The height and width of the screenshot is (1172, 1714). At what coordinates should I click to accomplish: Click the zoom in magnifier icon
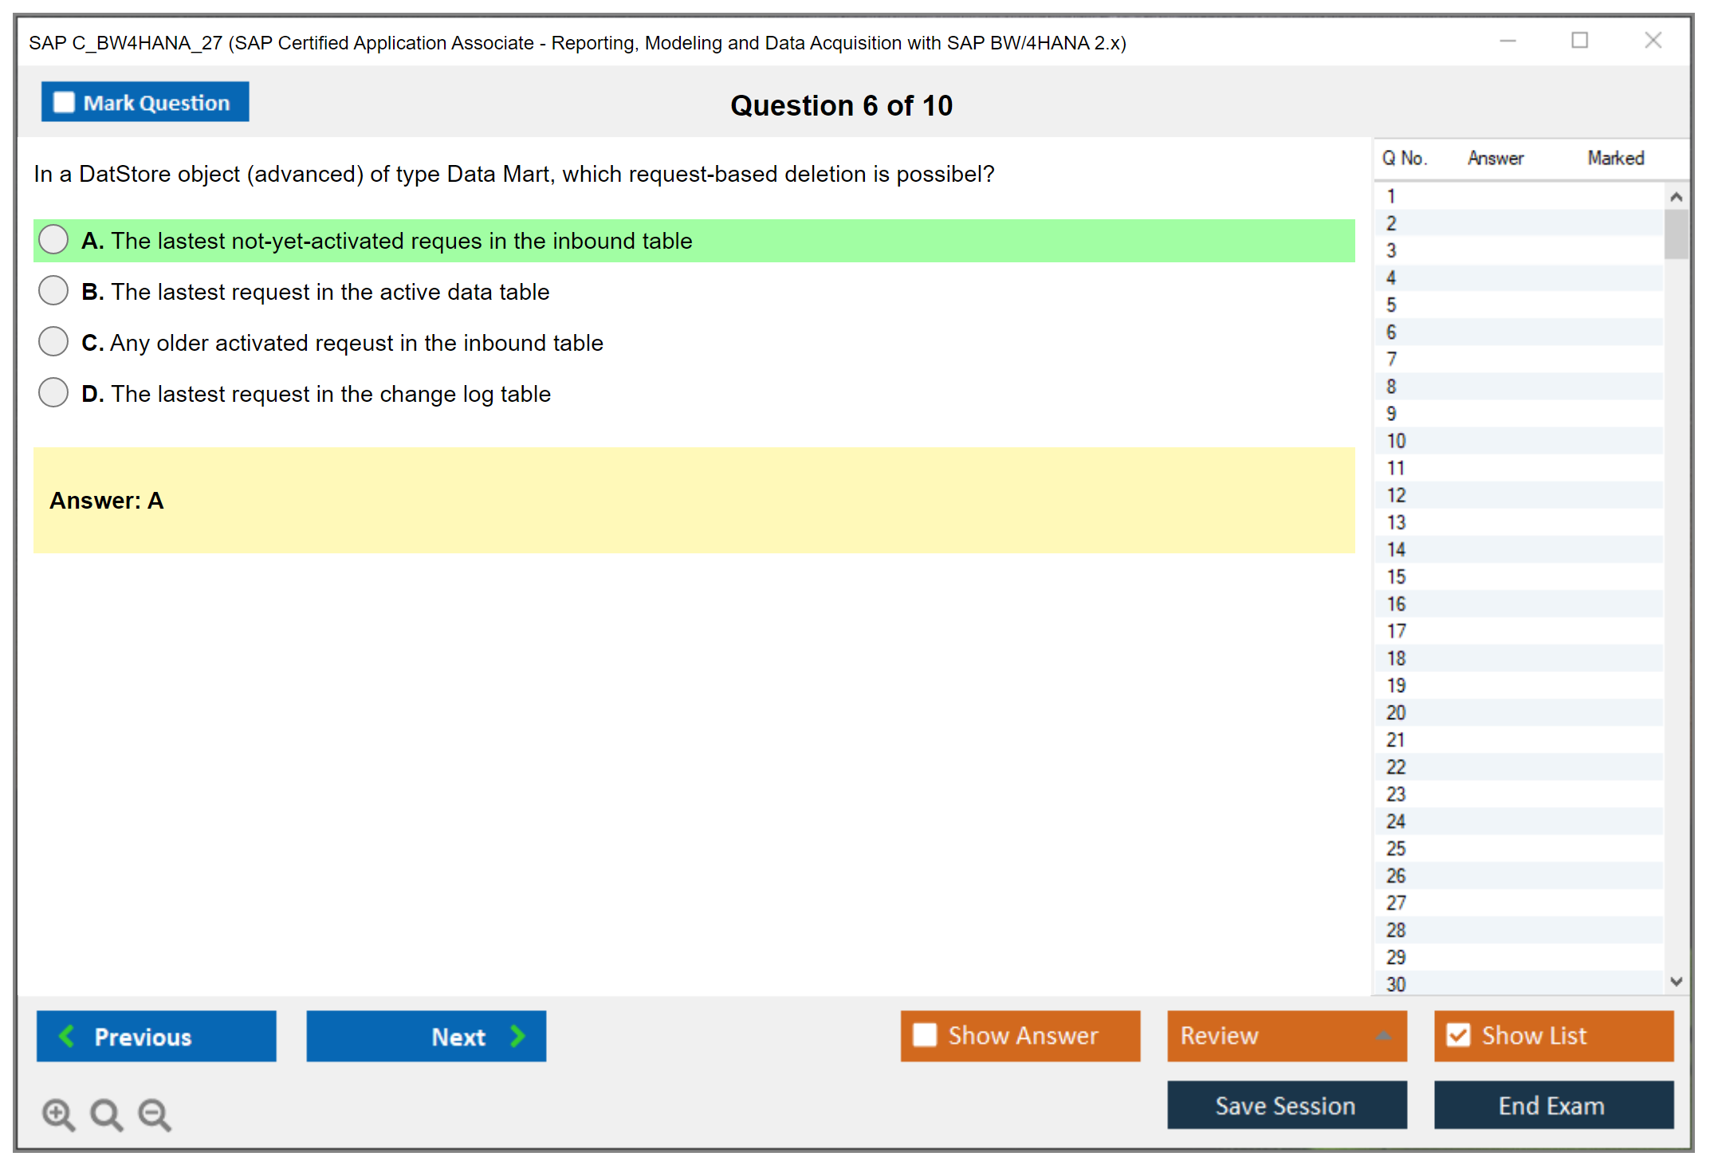pyautogui.click(x=58, y=1114)
